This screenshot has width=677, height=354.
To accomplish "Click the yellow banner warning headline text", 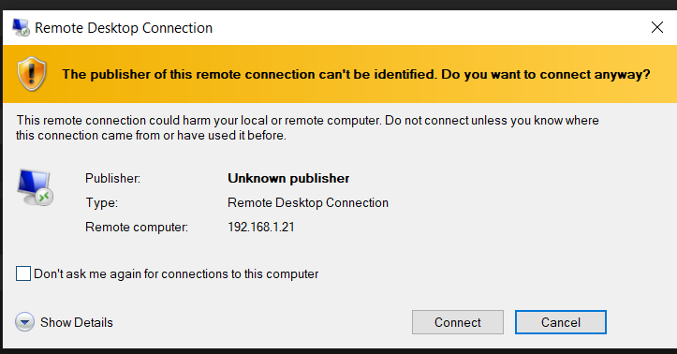I will coord(356,74).
